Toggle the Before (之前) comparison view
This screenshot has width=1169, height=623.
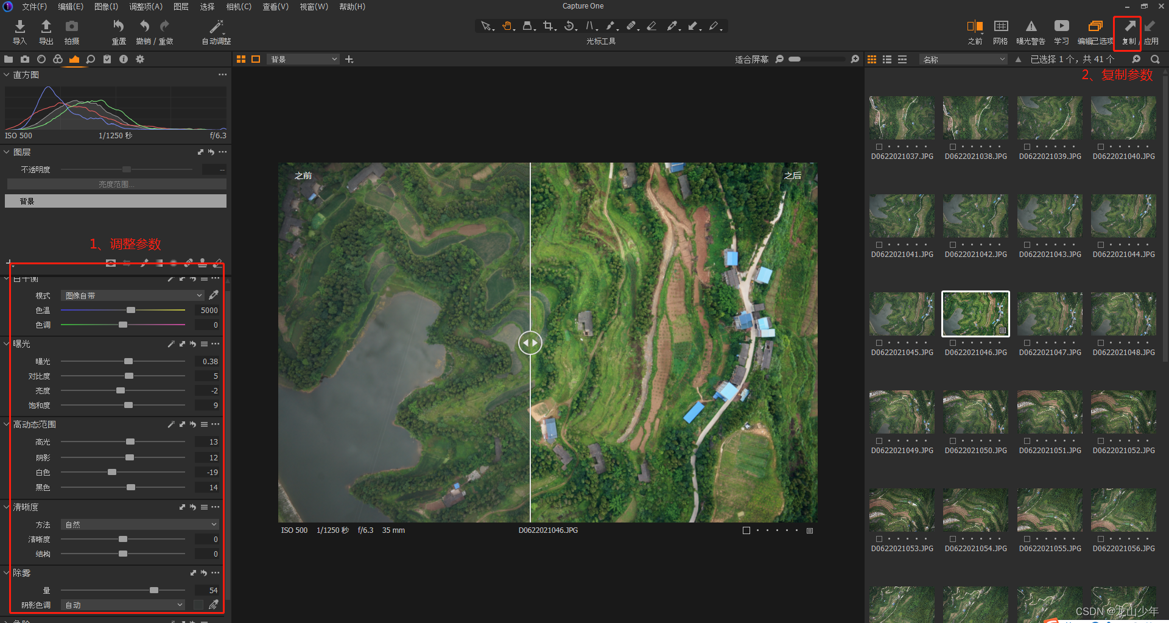tap(975, 26)
